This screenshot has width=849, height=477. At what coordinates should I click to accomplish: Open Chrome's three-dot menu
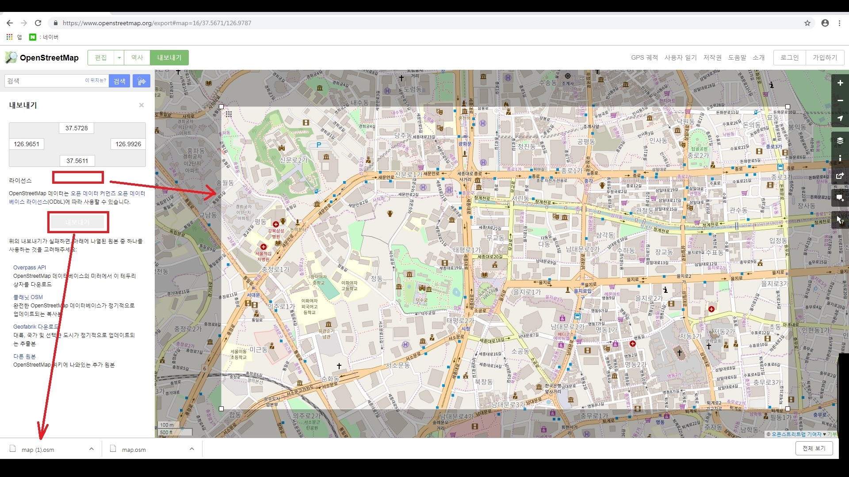[x=839, y=23]
